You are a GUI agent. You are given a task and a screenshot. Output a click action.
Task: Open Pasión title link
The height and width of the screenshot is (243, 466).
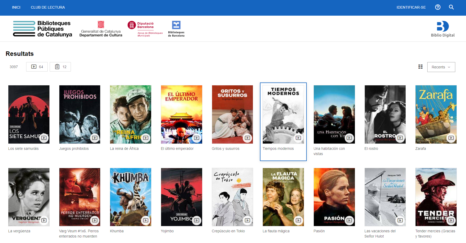click(319, 231)
